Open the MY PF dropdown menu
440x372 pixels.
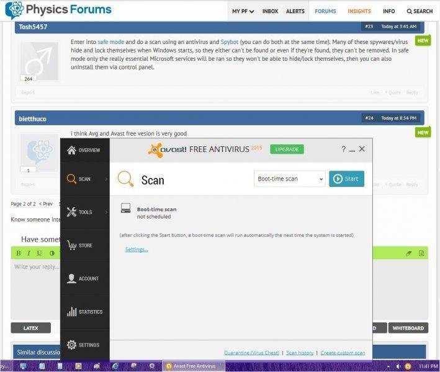243,11
